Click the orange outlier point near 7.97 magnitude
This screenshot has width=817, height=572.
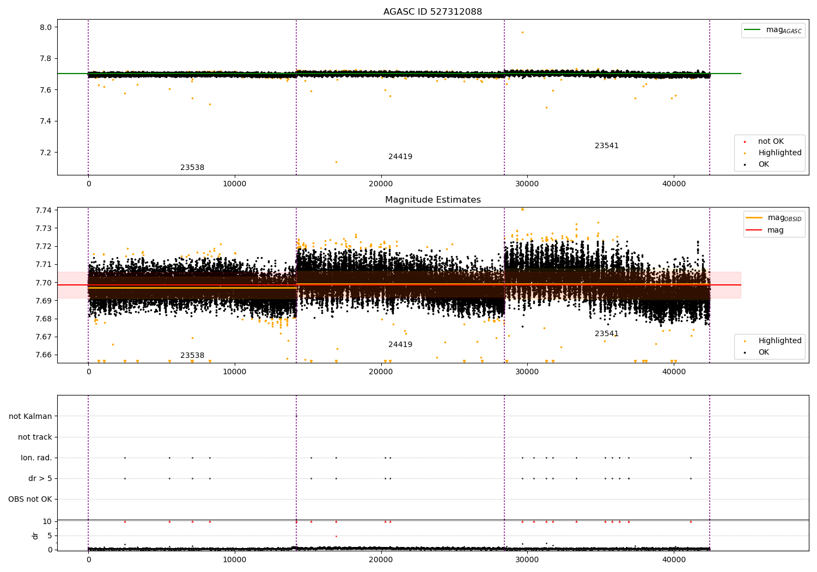(522, 32)
